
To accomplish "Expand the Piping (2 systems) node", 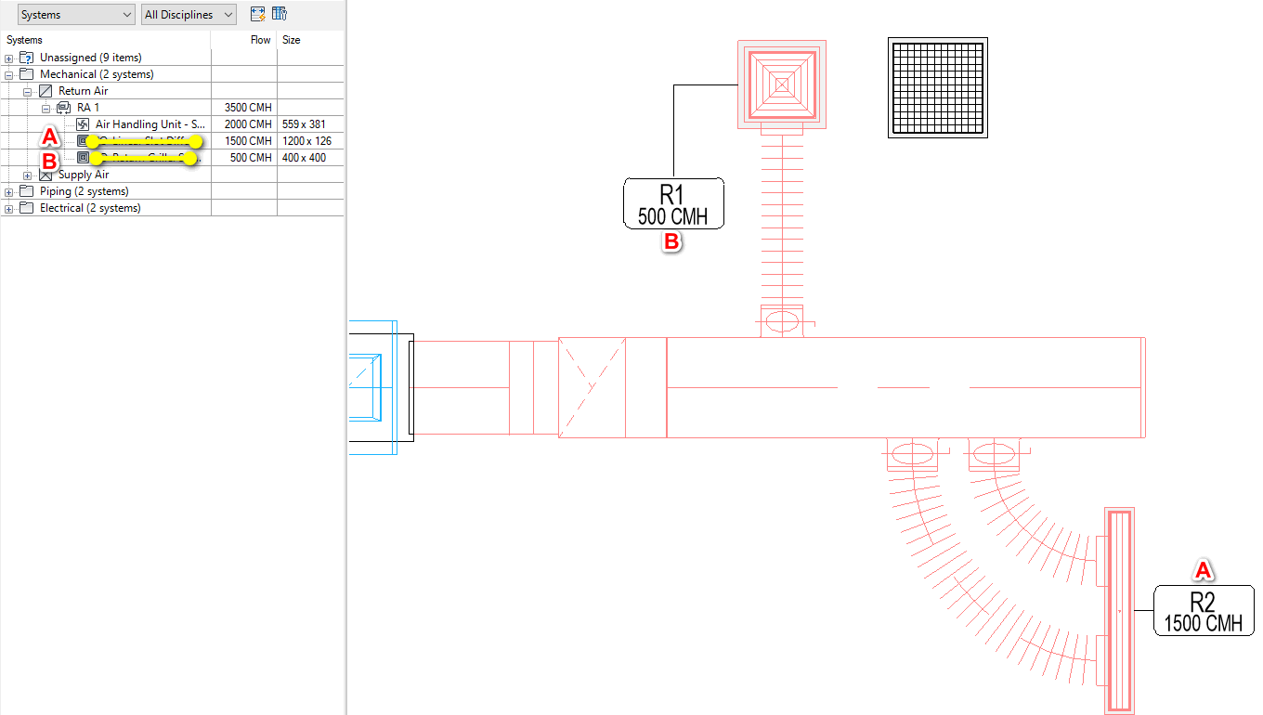I will [x=9, y=192].
